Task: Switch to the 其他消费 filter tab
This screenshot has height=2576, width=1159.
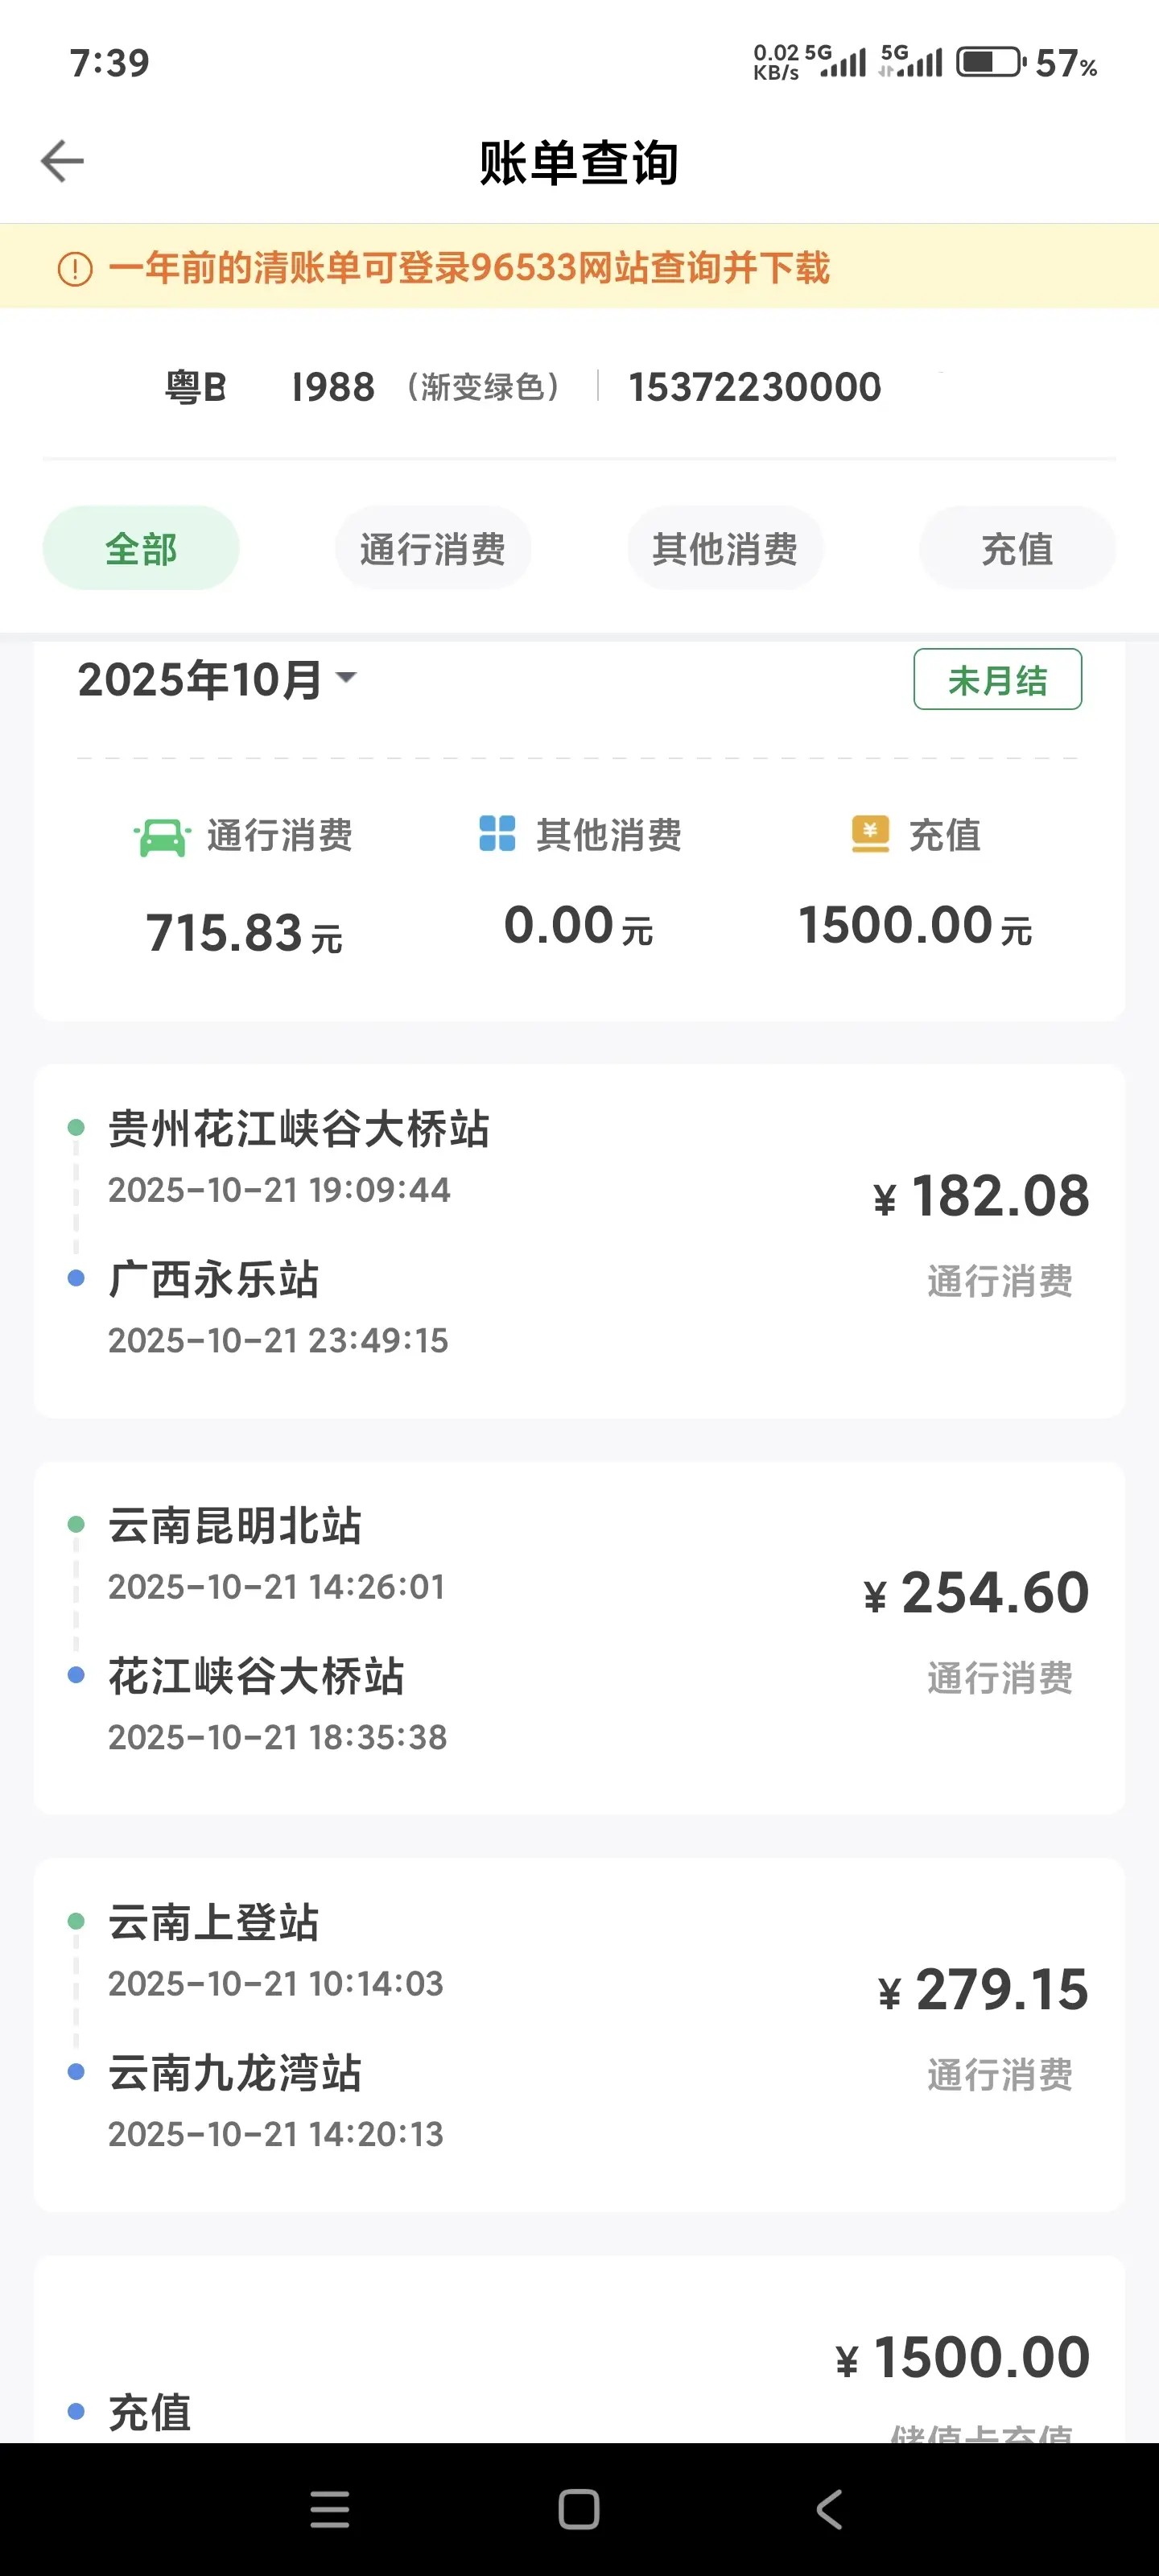Action: point(725,549)
